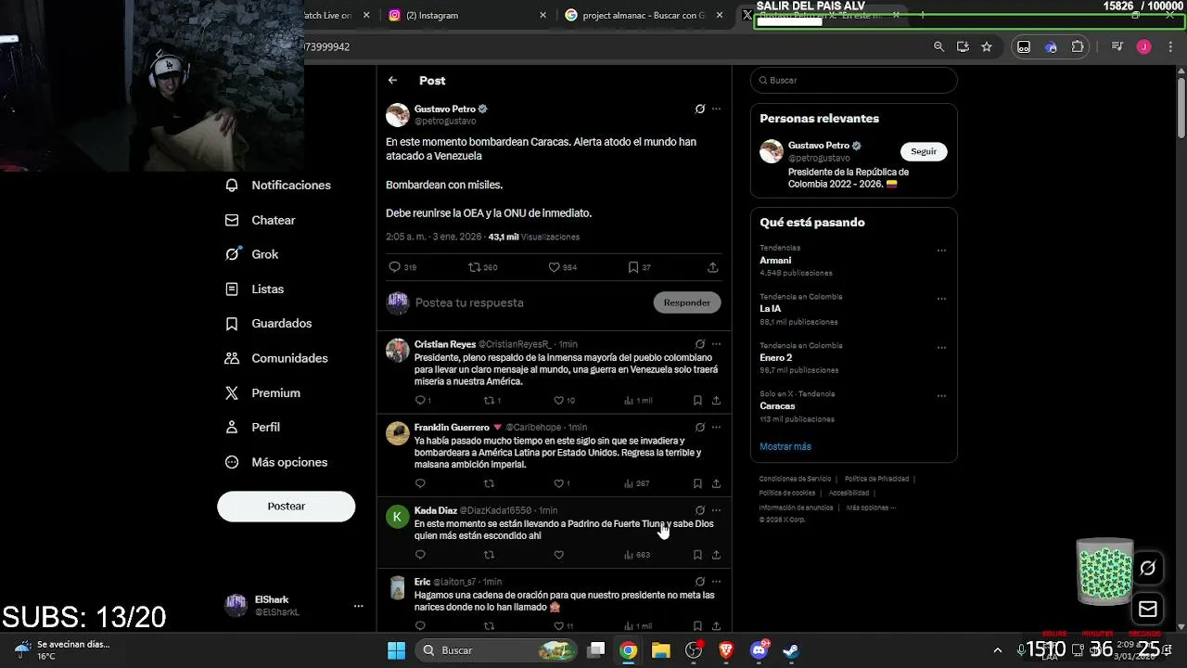Viewport: 1187px width, 668px height.
Task: Click Mostrar más under trends
Action: click(x=785, y=446)
